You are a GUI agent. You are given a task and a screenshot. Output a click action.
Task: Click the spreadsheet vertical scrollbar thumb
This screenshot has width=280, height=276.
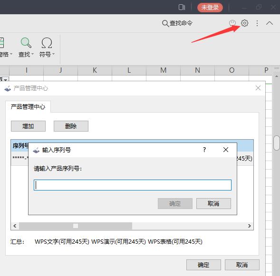277,143
